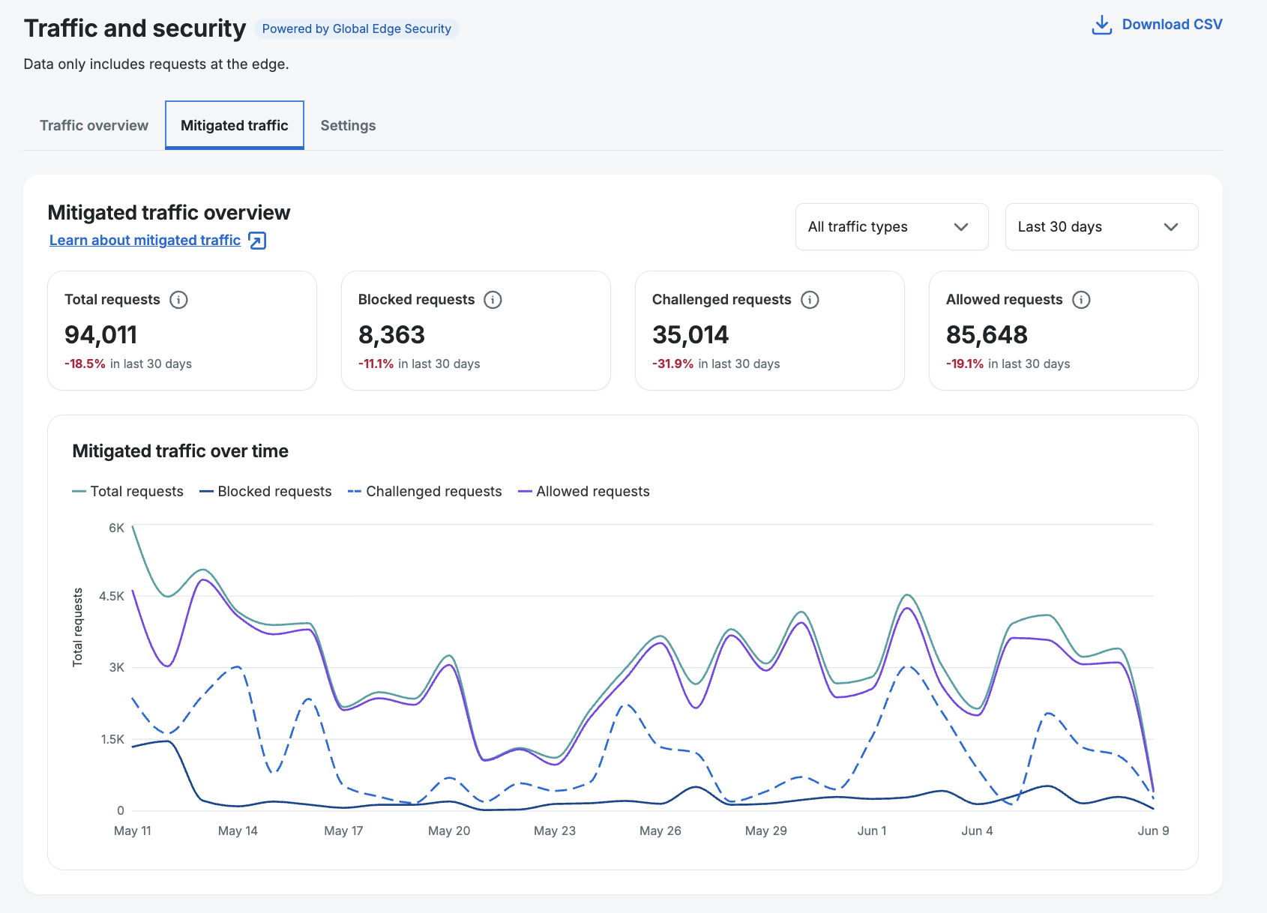Image resolution: width=1267 pixels, height=913 pixels.
Task: Click the All traffic types chevron
Action: [x=961, y=227]
